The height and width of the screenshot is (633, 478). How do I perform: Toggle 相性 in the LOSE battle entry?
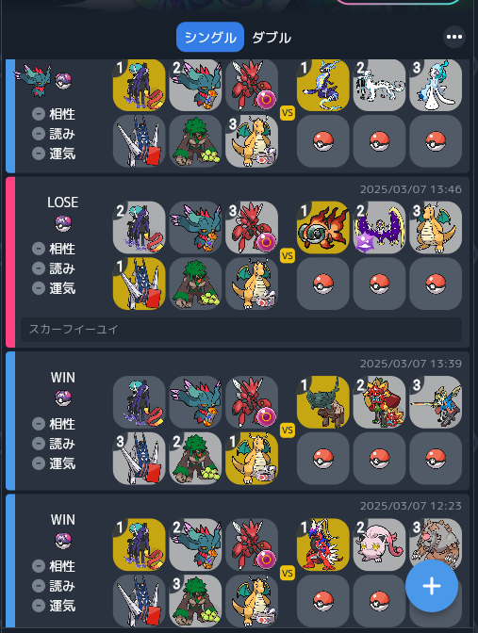pos(54,249)
